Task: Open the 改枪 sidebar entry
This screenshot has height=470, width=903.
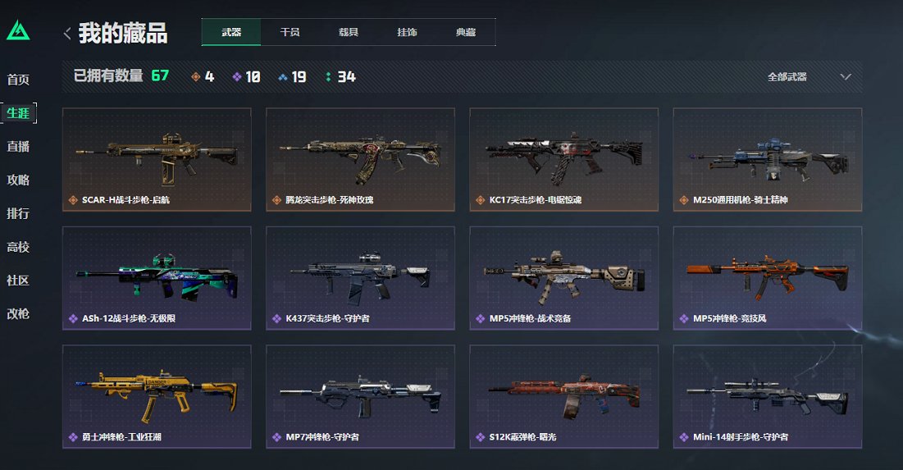Action: click(x=18, y=314)
